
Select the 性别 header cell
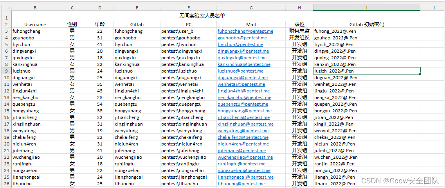pyautogui.click(x=72, y=25)
